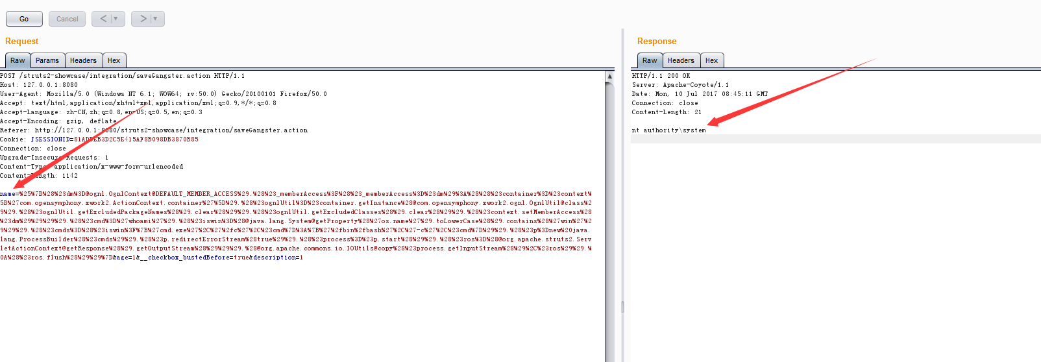Screen dimensions: 1041x362
Task: Open the Headers tab in the Response panel
Action: point(681,60)
